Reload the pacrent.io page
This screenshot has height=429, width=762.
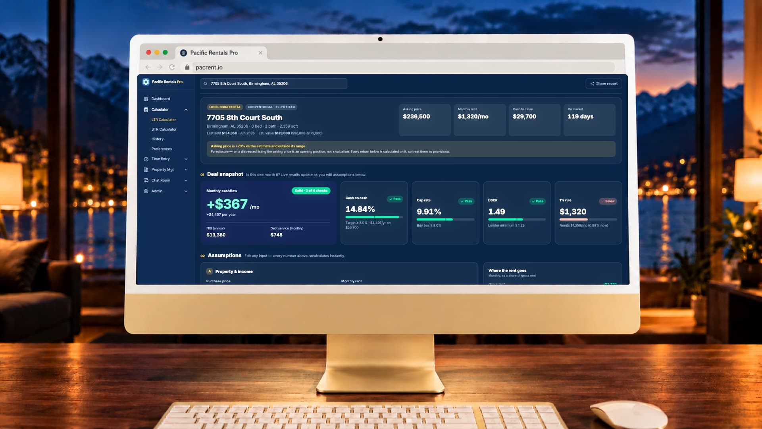(x=172, y=67)
